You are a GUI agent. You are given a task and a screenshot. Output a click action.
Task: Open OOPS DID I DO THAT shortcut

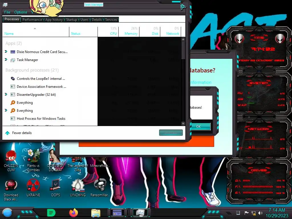55,161
